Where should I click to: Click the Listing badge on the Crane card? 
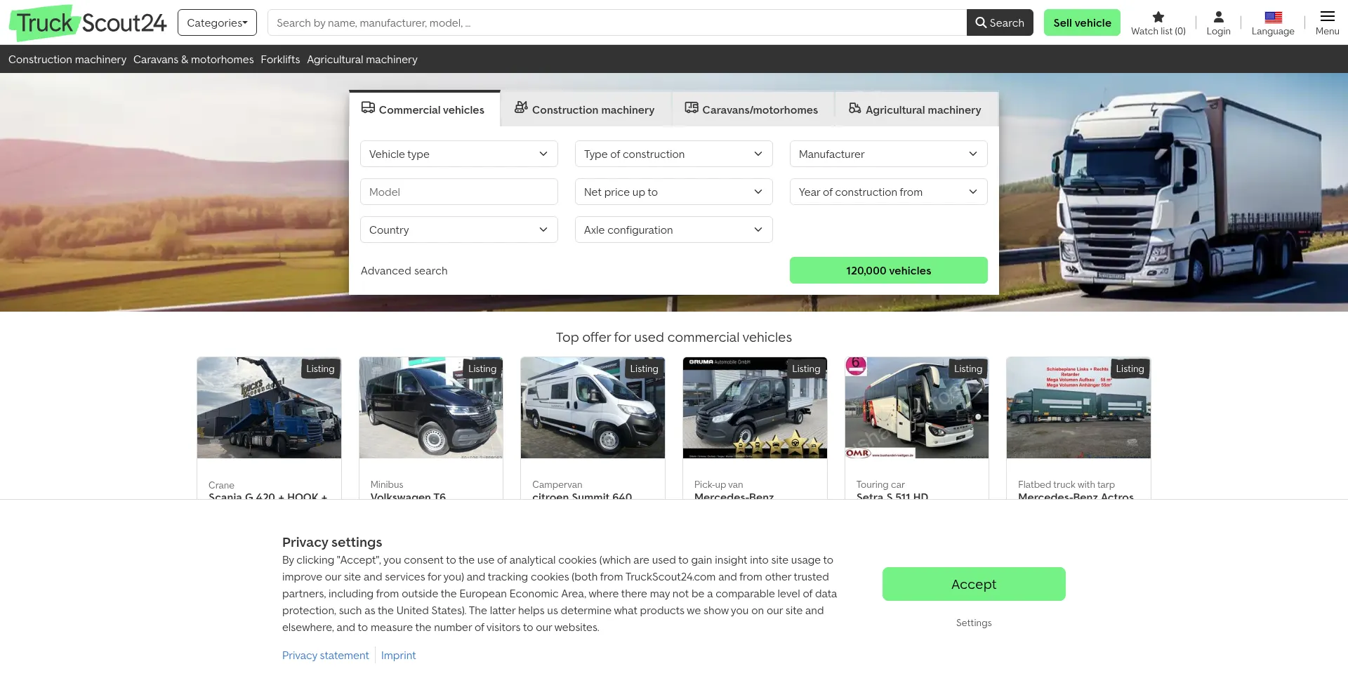(x=320, y=369)
